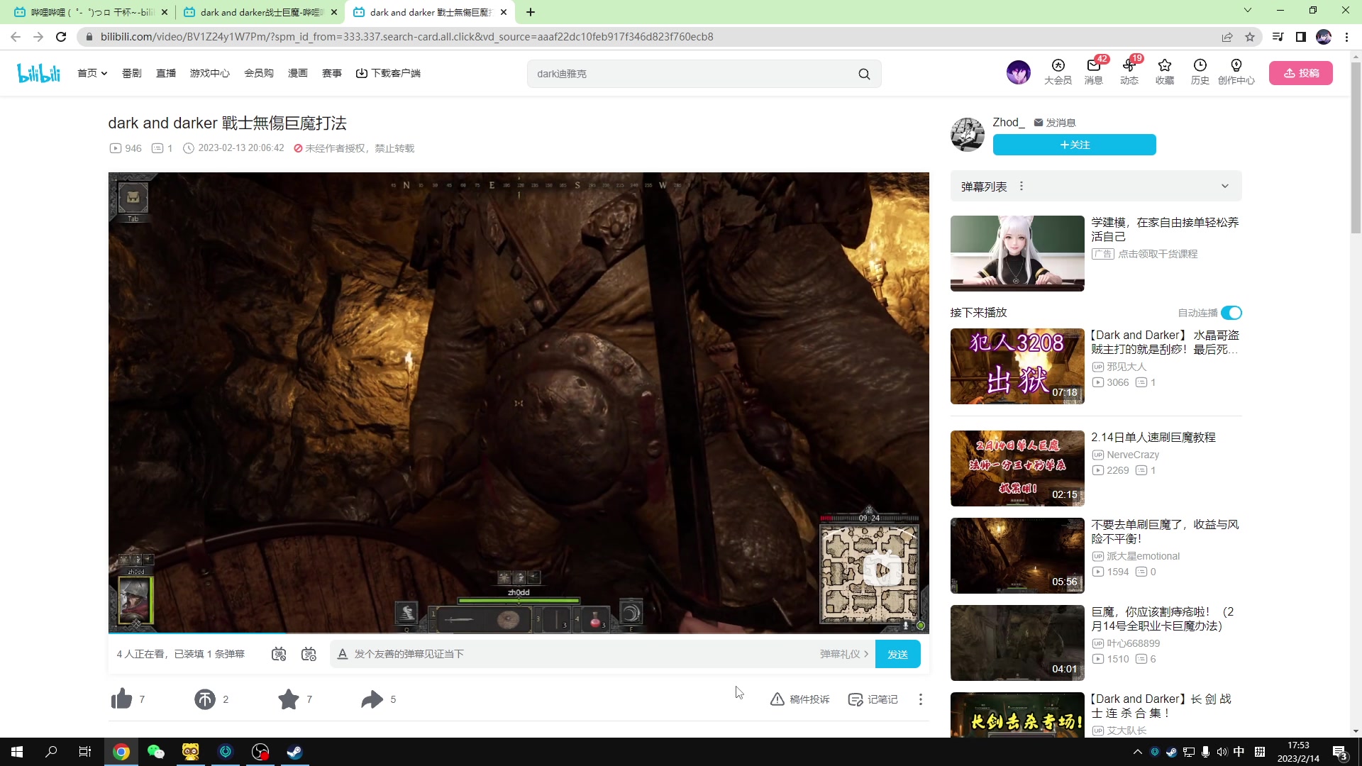Viewport: 1362px width, 766px height.
Task: Toggle danmaku display on the player
Action: pyautogui.click(x=279, y=654)
